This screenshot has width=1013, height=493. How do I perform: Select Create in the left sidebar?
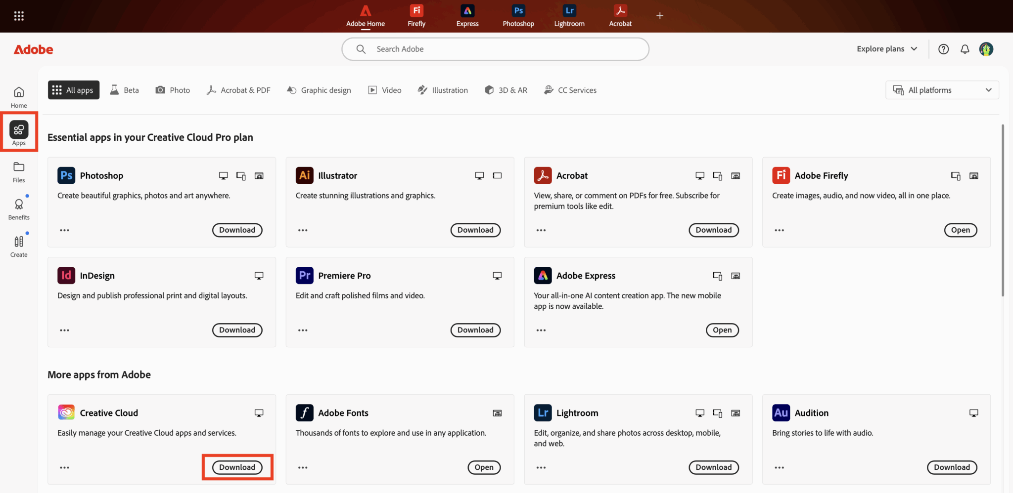tap(19, 245)
